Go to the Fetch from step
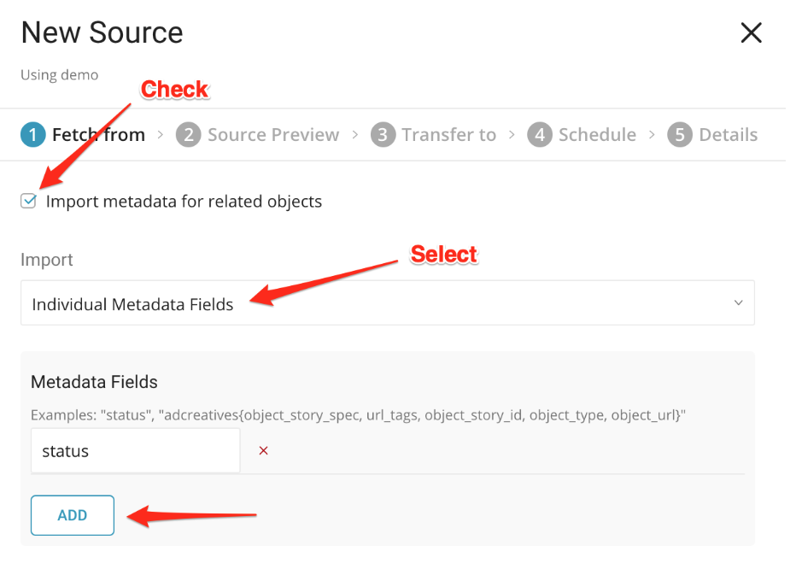 [x=98, y=135]
